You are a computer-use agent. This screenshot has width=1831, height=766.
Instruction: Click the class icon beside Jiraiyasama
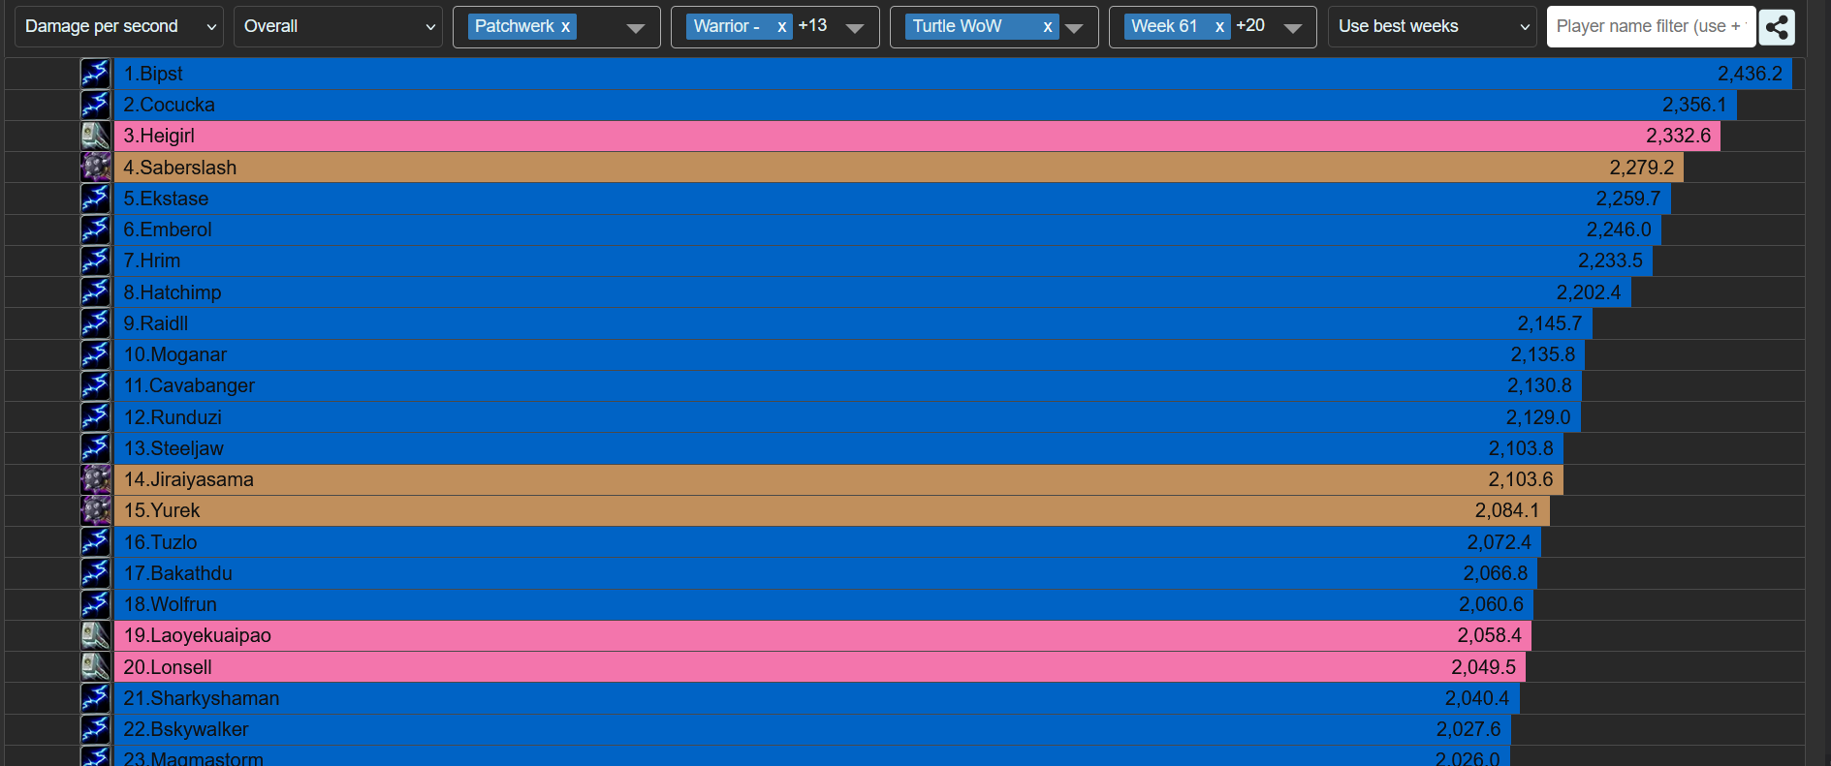tap(95, 479)
